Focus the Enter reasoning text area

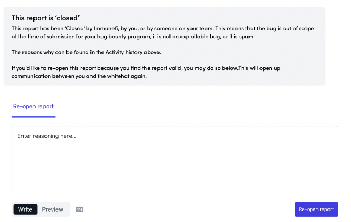175,159
